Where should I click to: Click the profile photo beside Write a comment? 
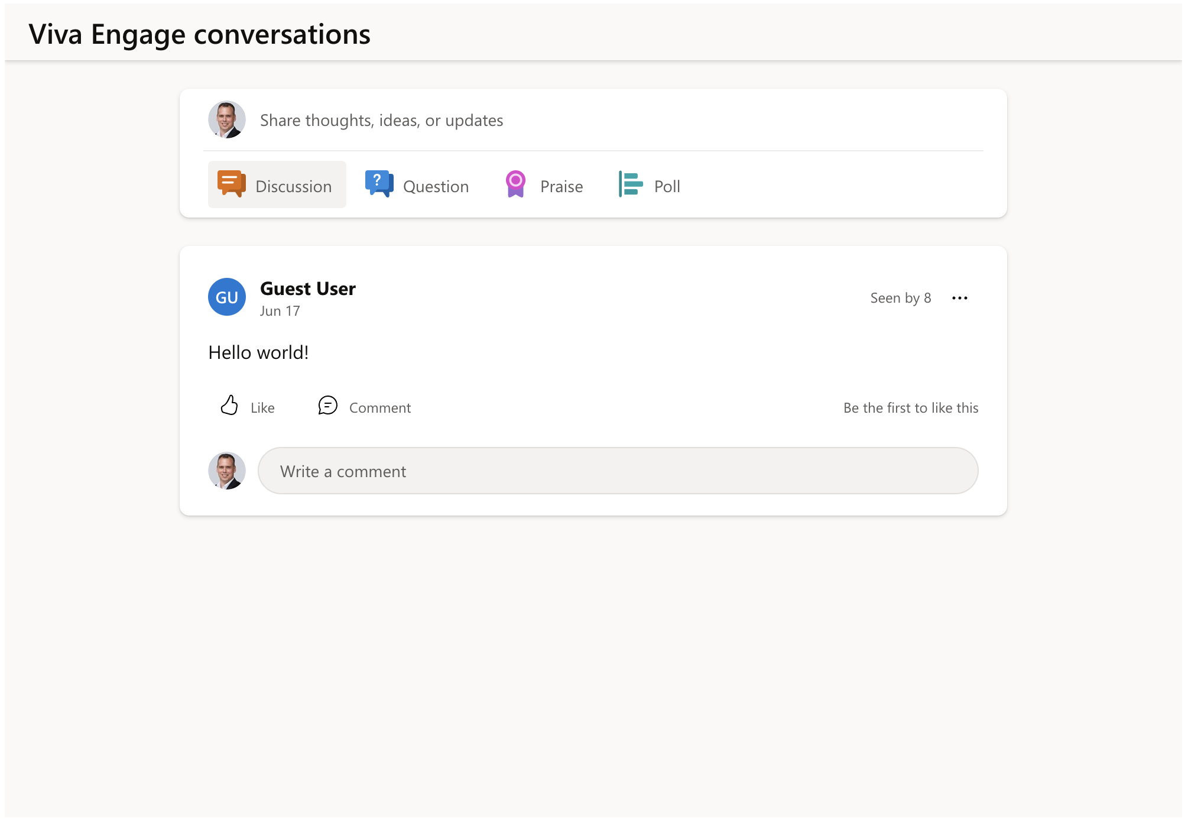227,471
